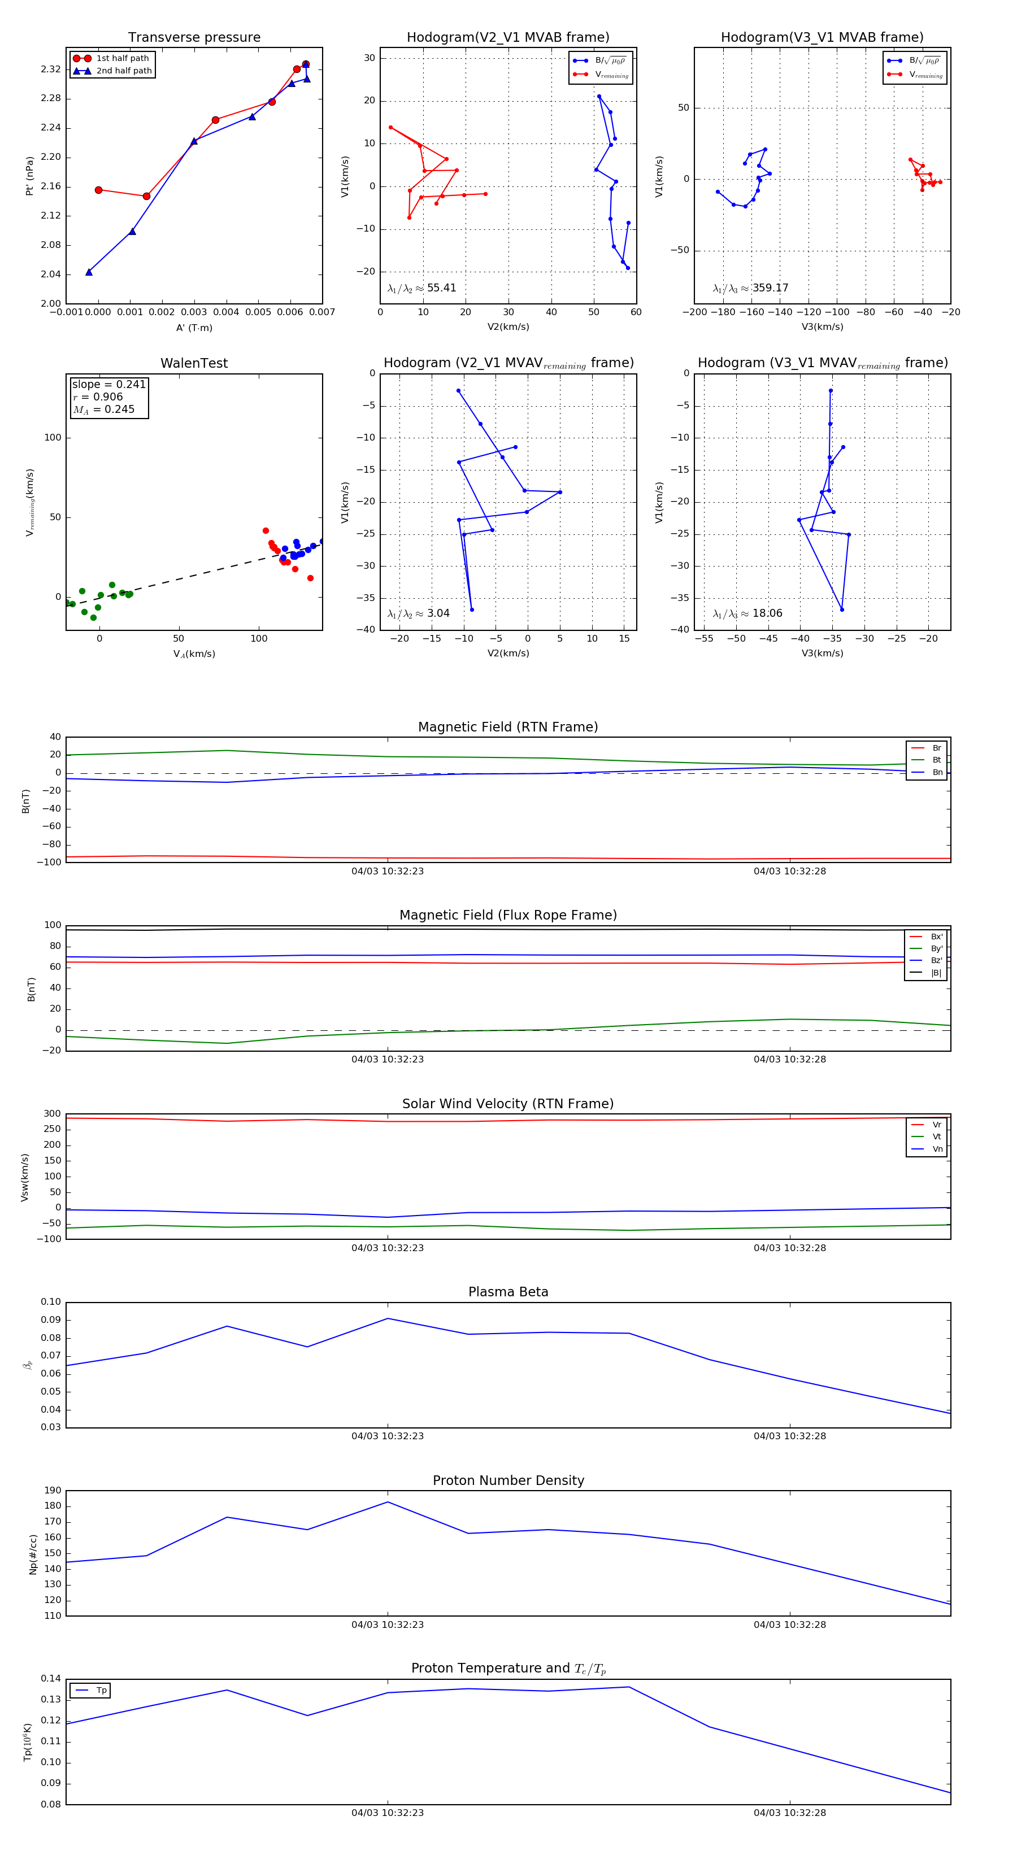Click the 'M_A = 0.245' annotation
Viewport: 1017px width, 1864px height.
click(x=103, y=410)
